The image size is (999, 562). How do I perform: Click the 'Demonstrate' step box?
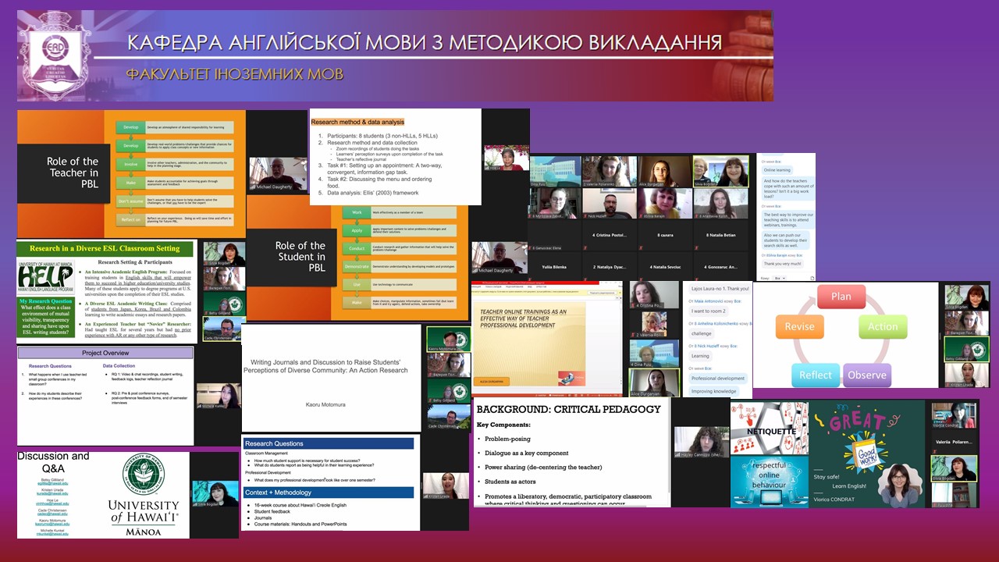357,267
